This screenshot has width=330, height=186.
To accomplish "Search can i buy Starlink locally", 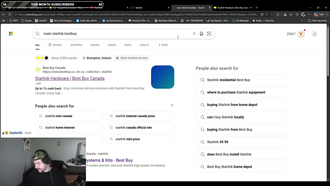I will pos(242,117).
